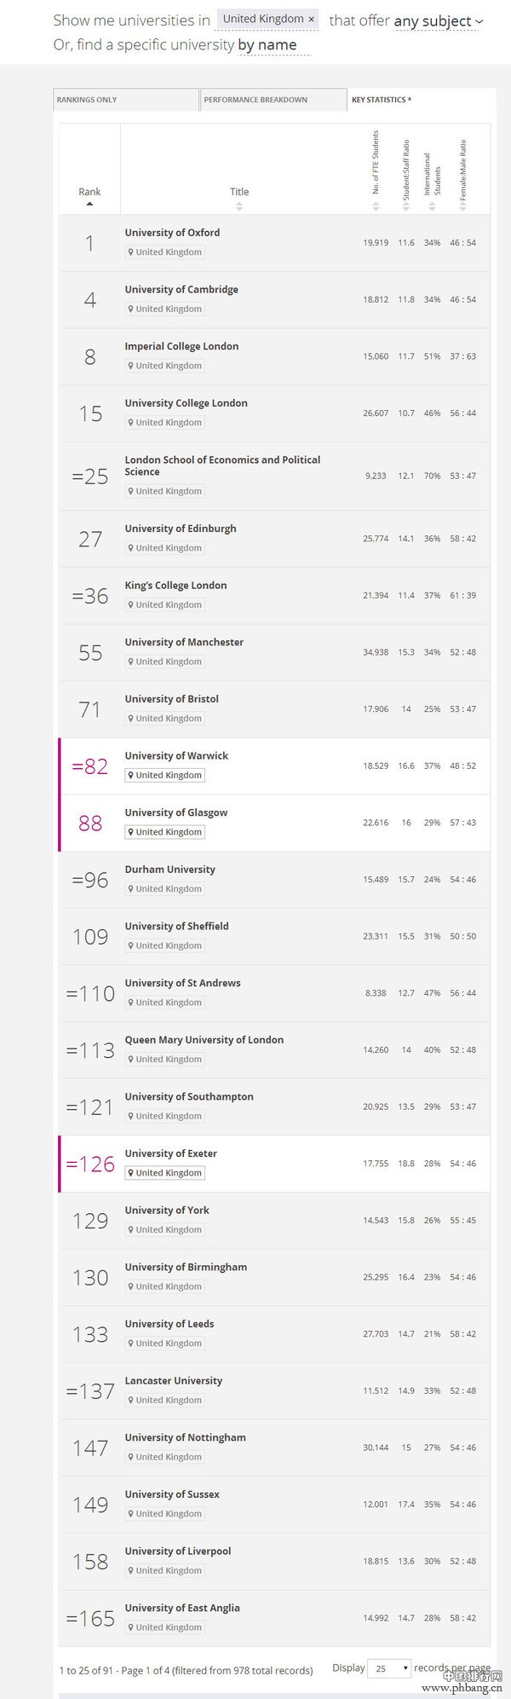Image resolution: width=511 pixels, height=1699 pixels.
Task: Click rank =82 for Warwick
Action: (89, 766)
